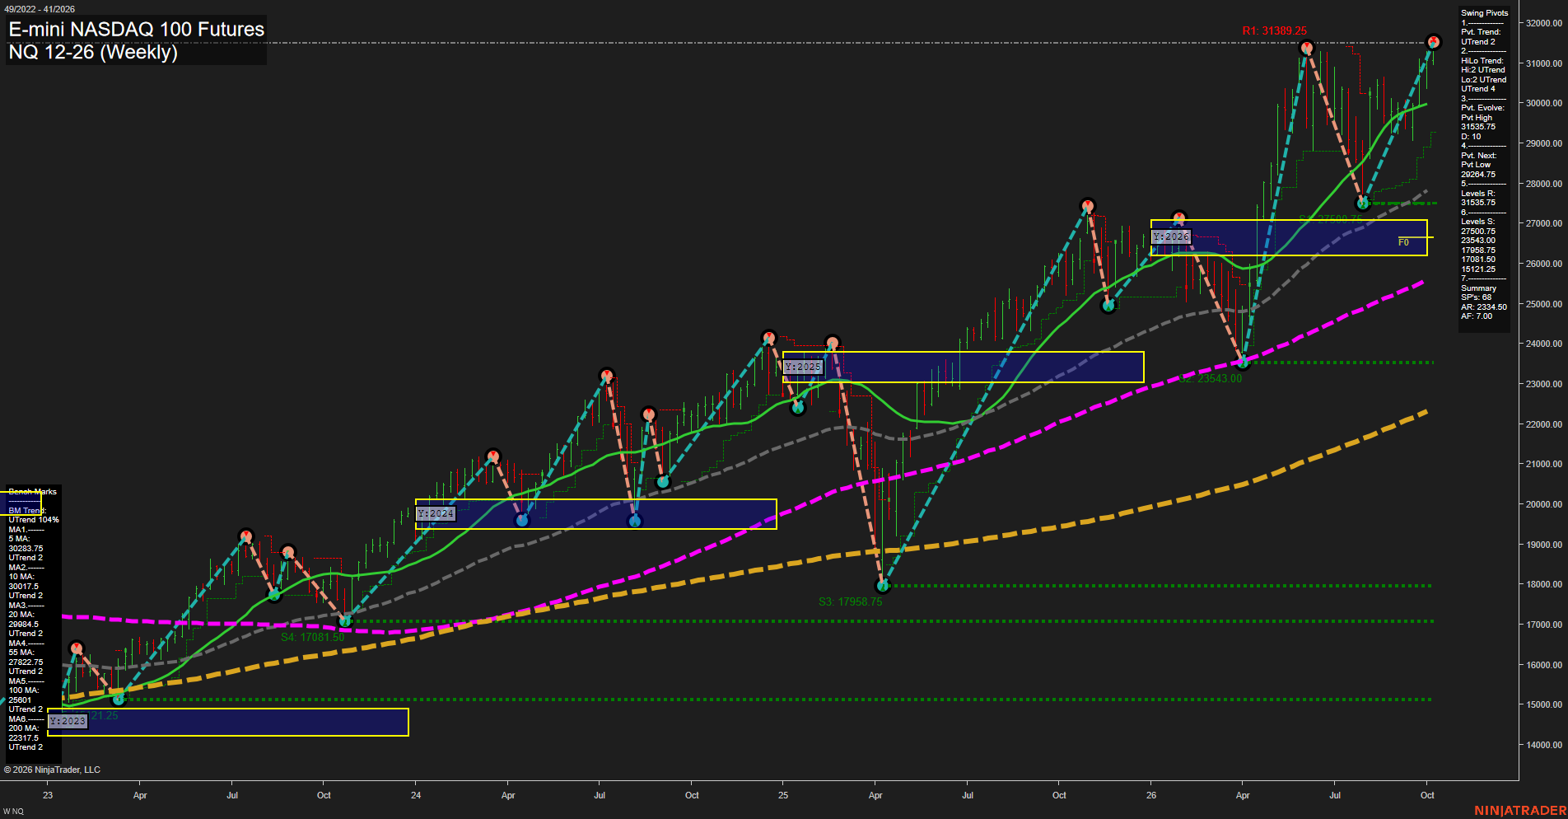Select the 27822.75 fifty-five MA value
This screenshot has height=819, width=1568.
[x=26, y=662]
